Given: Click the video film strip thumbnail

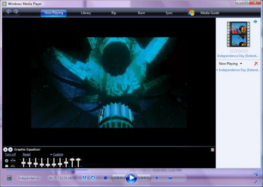Looking at the screenshot, I should click(238, 34).
